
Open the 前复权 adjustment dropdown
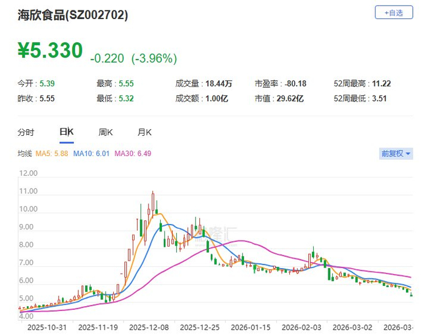pyautogui.click(x=396, y=154)
